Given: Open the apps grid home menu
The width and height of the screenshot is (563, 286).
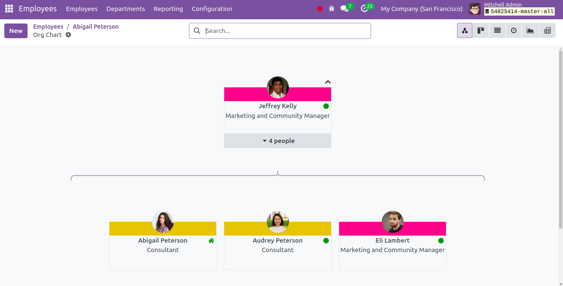Looking at the screenshot, I should 9,9.
